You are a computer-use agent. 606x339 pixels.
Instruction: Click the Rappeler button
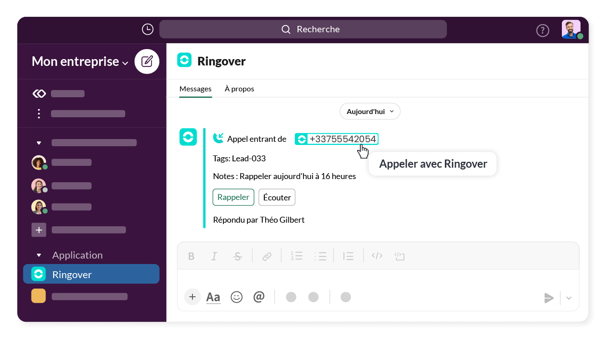(x=233, y=197)
